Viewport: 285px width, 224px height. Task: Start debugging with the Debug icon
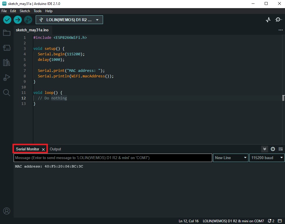28,20
